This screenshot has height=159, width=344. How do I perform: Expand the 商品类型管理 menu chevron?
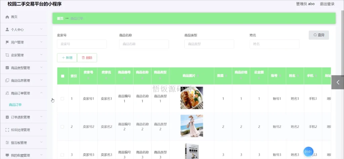[x=41, y=68]
